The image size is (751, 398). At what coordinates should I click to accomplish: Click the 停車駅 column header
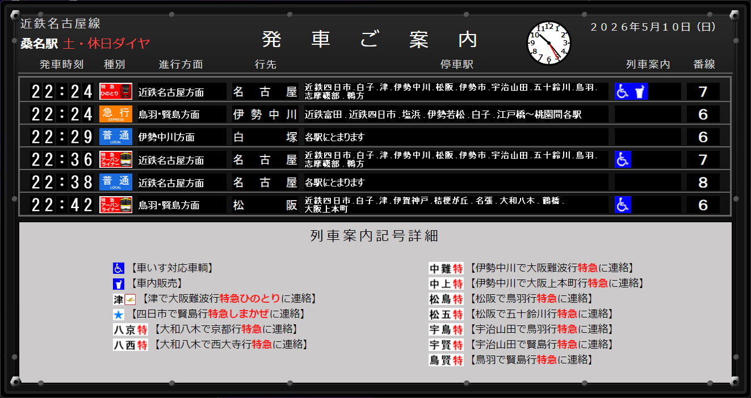(x=457, y=65)
